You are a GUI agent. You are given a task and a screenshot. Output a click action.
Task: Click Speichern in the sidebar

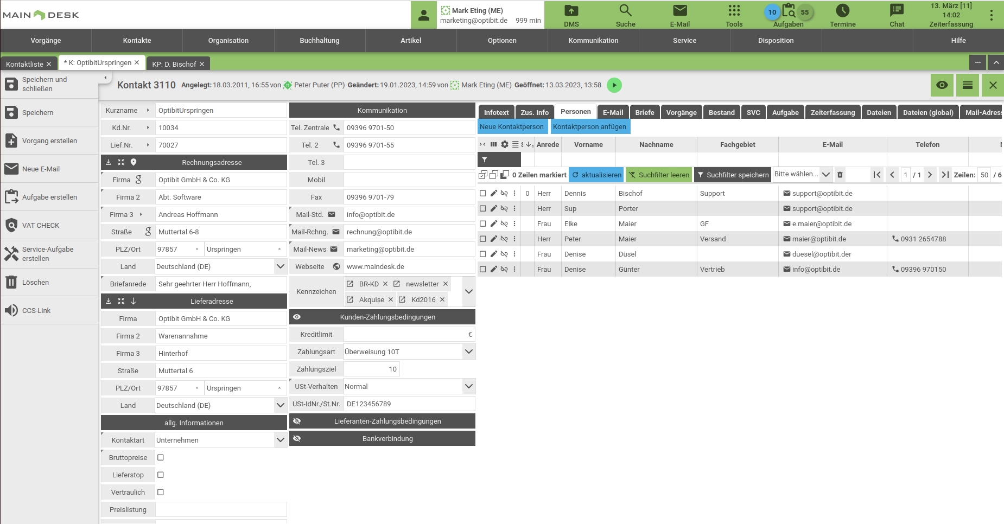49,113
